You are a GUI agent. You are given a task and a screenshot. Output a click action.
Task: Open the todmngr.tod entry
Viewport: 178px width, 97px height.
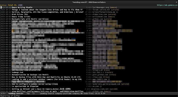pyautogui.click(x=17, y=72)
